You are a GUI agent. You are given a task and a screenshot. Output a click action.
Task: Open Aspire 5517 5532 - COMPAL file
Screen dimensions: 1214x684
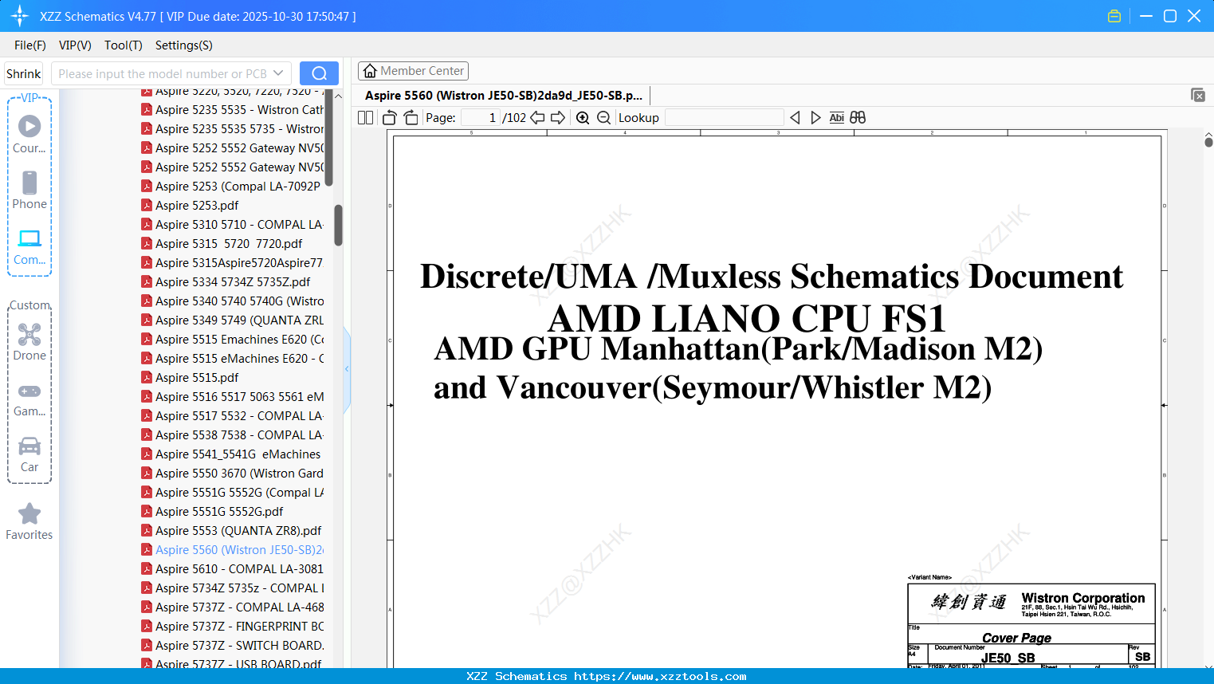(239, 416)
